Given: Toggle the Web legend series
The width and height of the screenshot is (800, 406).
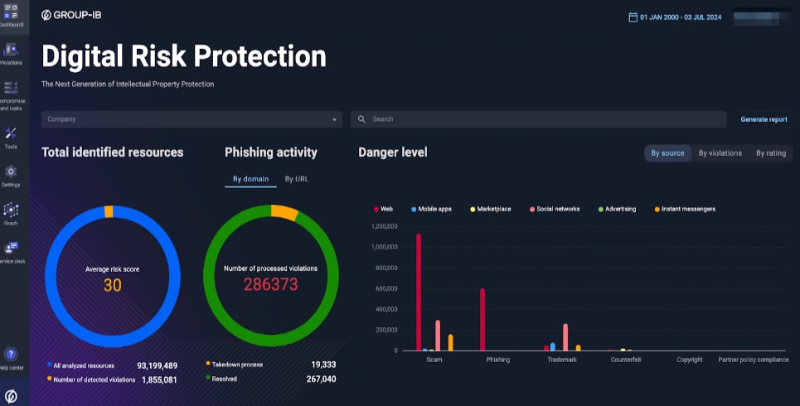Looking at the screenshot, I should (383, 209).
